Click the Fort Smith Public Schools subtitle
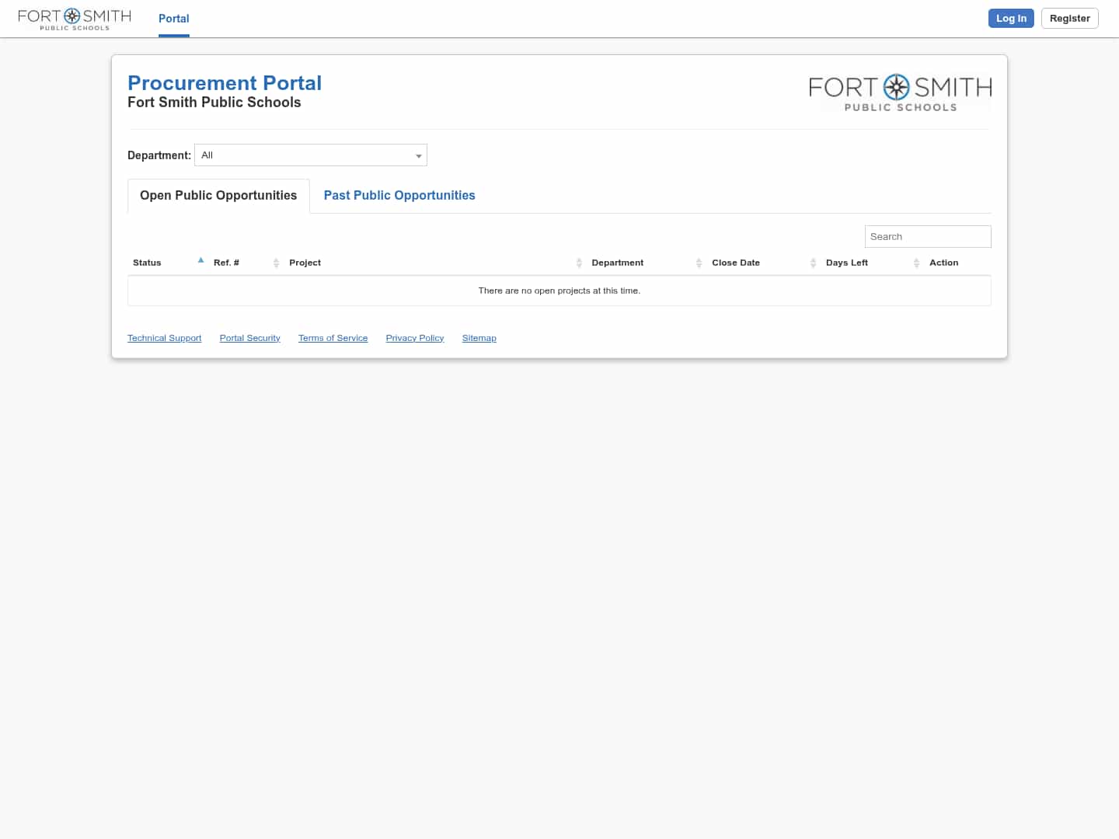The height and width of the screenshot is (839, 1119). click(x=214, y=103)
